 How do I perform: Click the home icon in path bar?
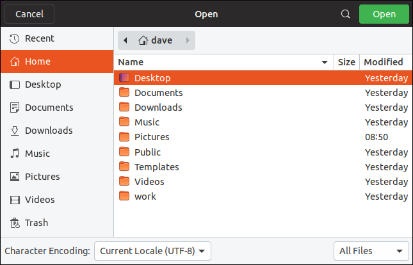(143, 40)
